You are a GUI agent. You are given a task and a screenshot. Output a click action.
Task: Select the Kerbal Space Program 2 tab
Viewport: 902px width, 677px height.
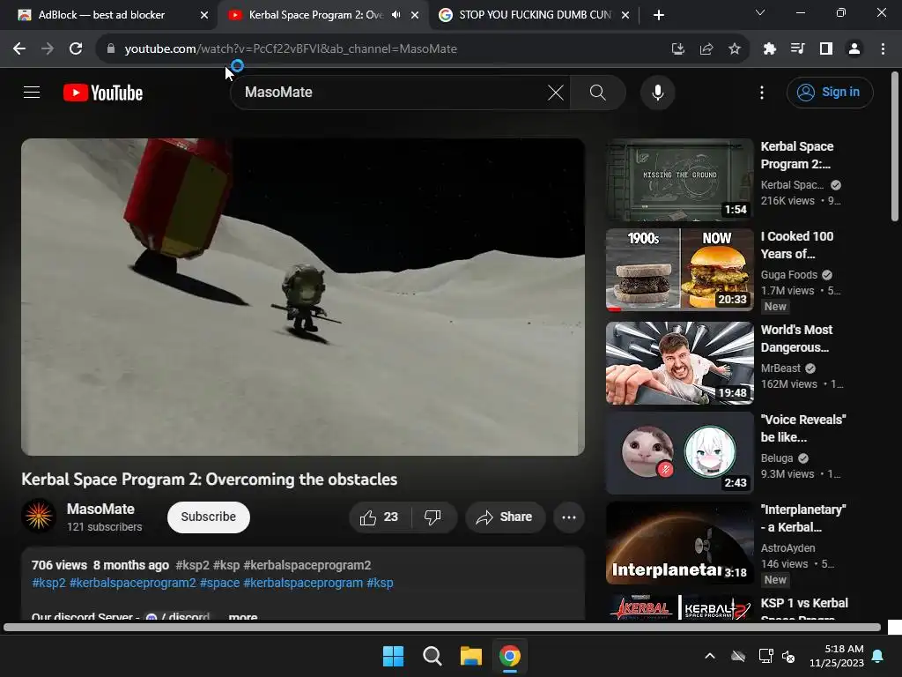pyautogui.click(x=314, y=15)
